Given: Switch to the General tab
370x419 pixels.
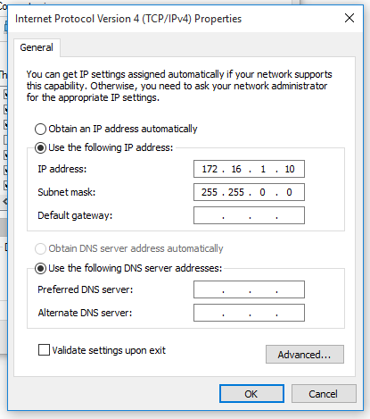Looking at the screenshot, I should 37,47.
